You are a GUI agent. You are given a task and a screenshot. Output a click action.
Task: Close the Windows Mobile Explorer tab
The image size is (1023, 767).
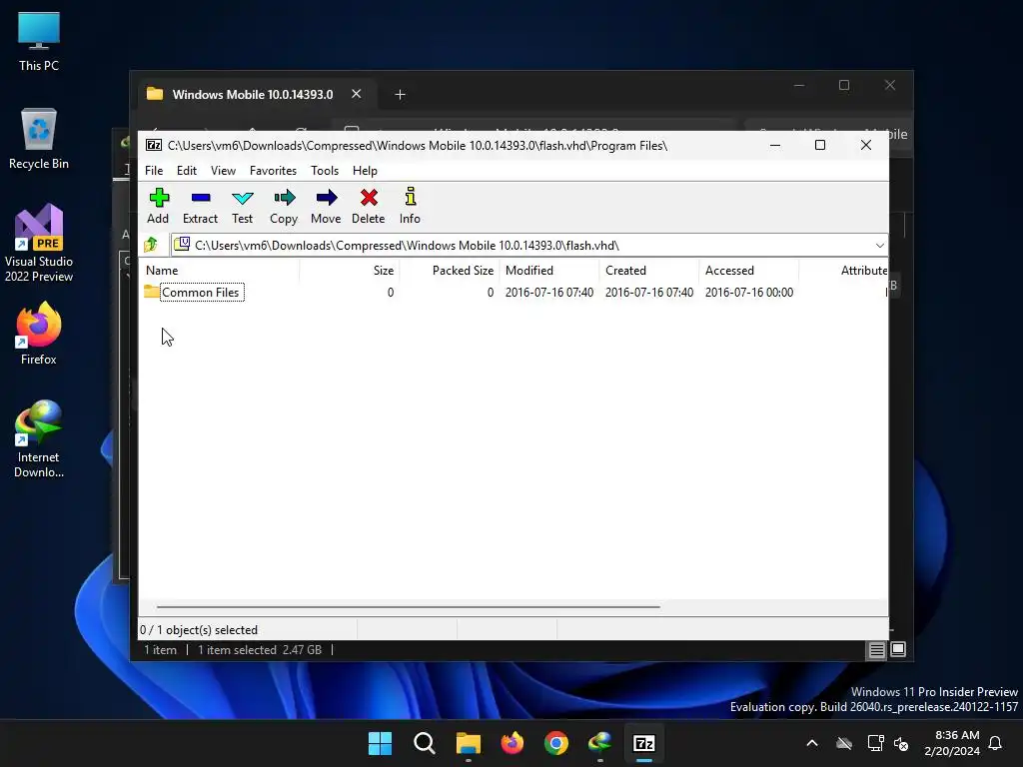(x=357, y=94)
